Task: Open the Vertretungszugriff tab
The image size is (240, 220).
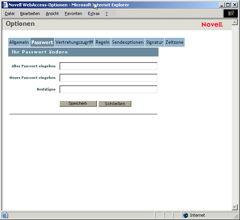Action: tap(74, 42)
